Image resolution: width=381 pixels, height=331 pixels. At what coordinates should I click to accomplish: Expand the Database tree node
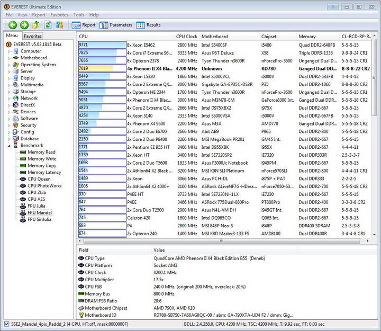click(x=9, y=139)
